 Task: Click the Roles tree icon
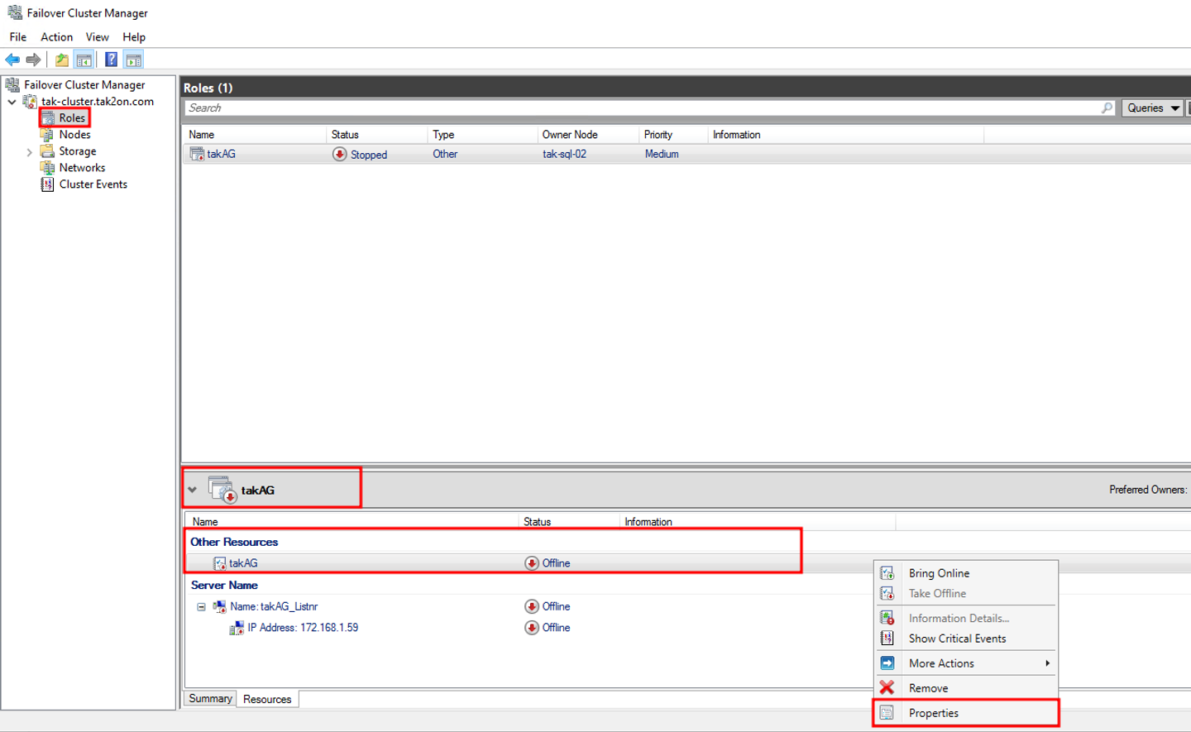48,117
